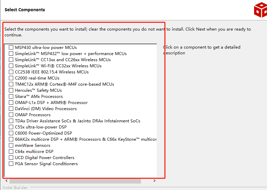
Task: Check UCD Digital Power Controllers box
Action: click(11, 158)
